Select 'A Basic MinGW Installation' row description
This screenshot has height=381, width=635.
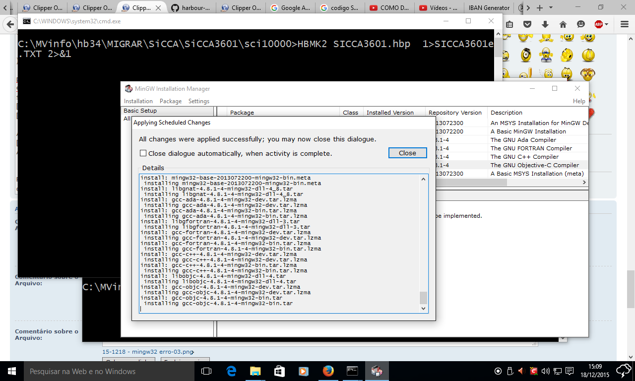click(x=528, y=131)
